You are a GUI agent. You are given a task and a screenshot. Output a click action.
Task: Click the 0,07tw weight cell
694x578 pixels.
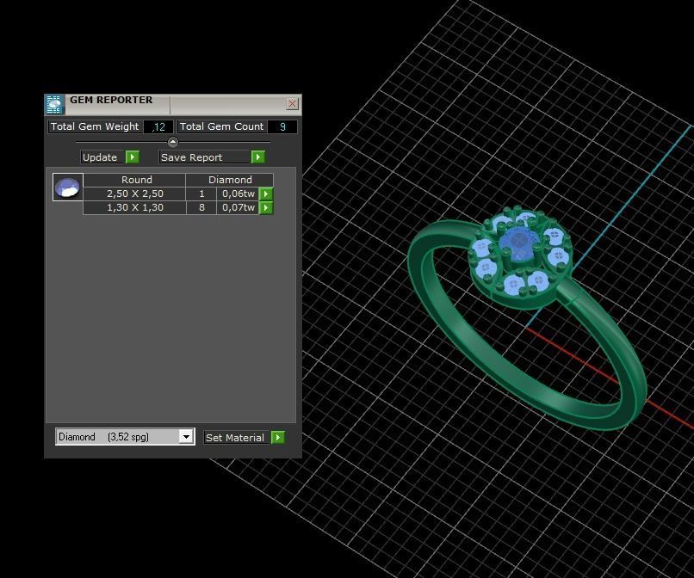238,207
